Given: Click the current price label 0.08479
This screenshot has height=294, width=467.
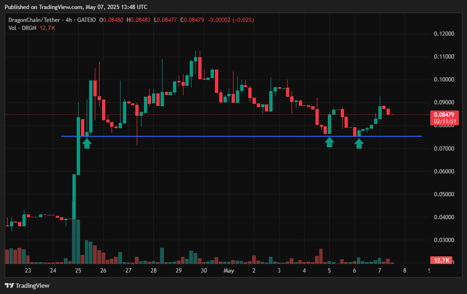Looking at the screenshot, I should (444, 115).
